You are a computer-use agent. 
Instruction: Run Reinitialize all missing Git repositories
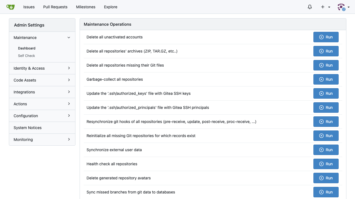tap(326, 136)
